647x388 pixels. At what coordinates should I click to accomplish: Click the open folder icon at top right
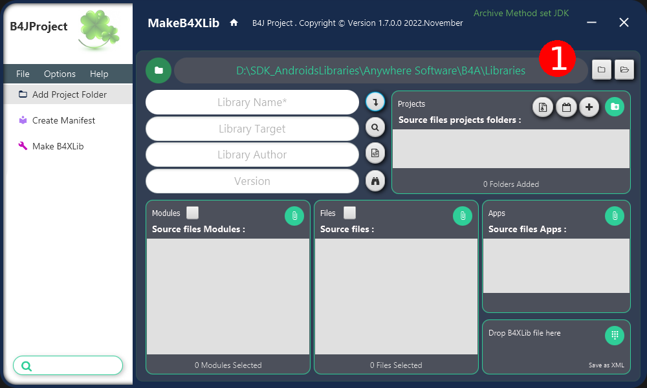[624, 69]
